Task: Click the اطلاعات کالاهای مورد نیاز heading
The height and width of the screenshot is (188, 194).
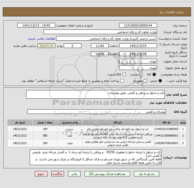Action: coord(168,103)
